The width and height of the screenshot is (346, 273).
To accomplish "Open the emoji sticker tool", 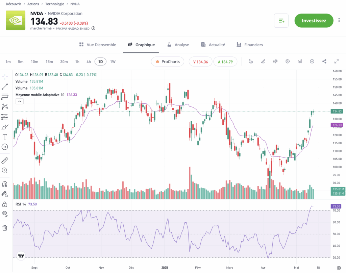I will [x=5, y=147].
